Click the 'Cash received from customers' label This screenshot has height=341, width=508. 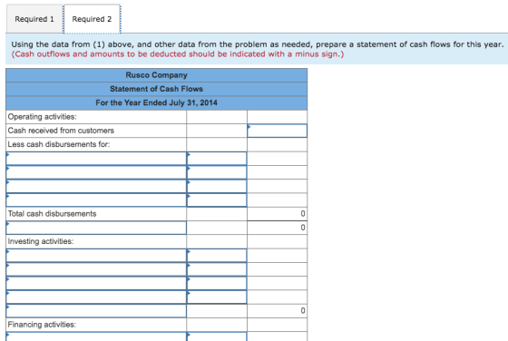pos(61,131)
